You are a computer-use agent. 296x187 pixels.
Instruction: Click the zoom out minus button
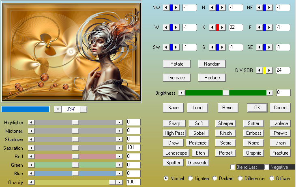click(84, 109)
